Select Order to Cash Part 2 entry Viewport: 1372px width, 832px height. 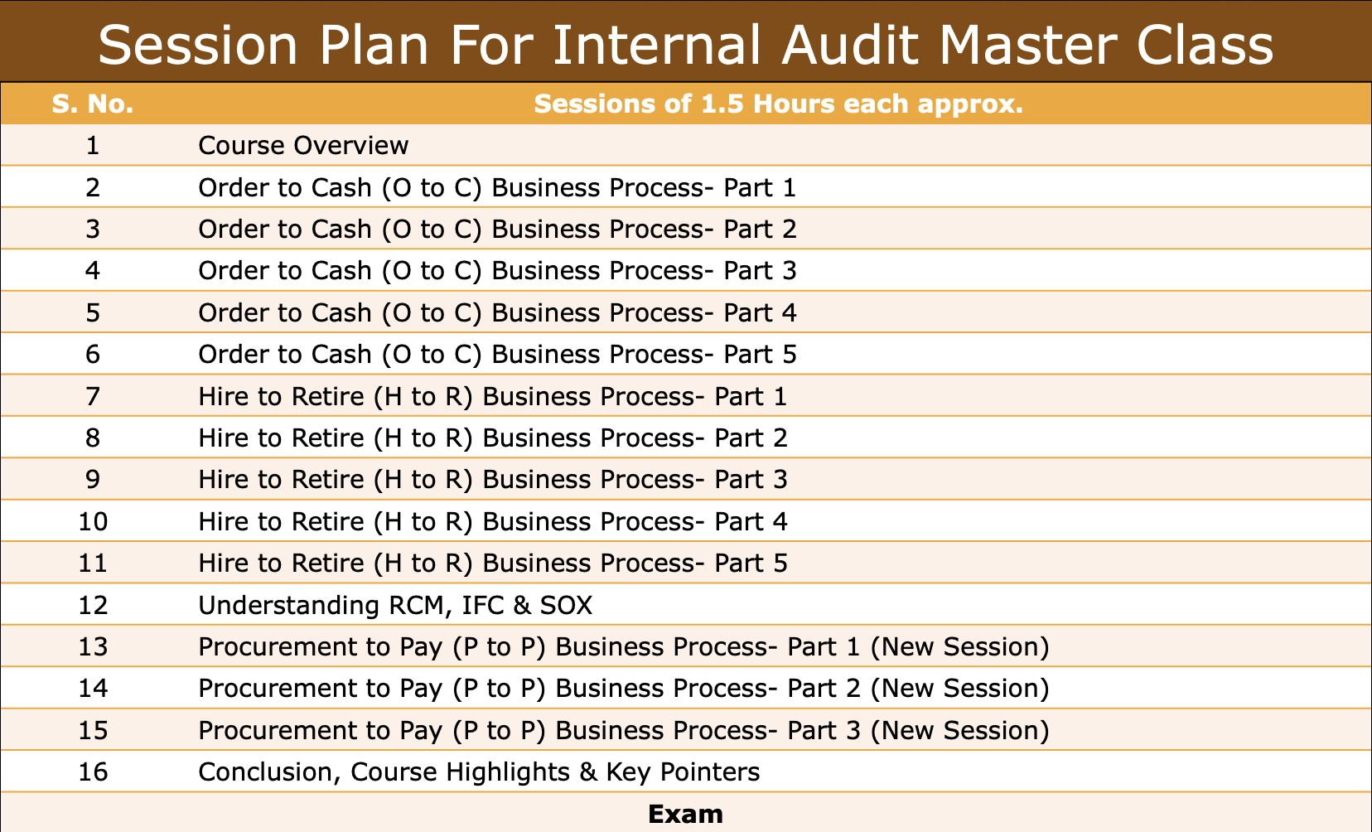[x=497, y=230]
